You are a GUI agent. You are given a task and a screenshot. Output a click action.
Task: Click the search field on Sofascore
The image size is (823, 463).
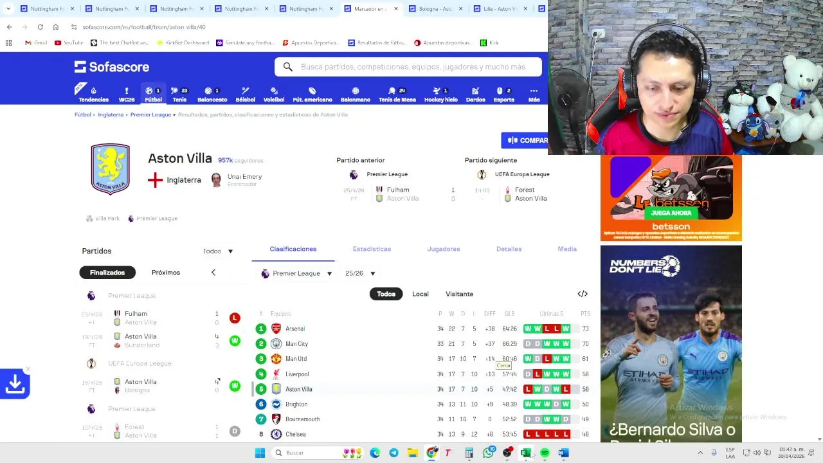408,67
